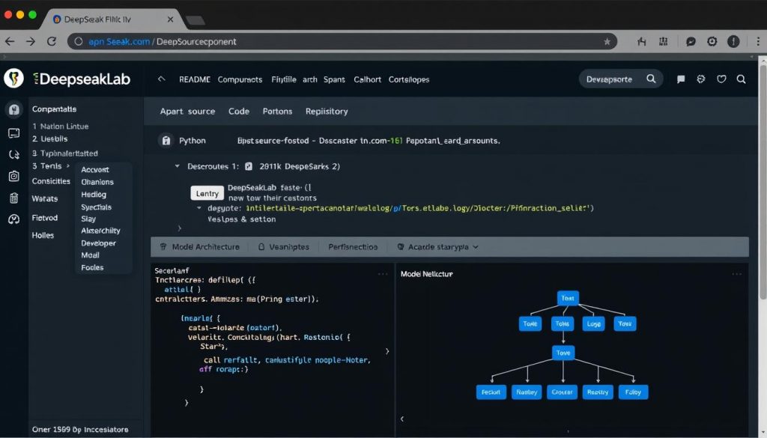This screenshot has width=767, height=438.
Task: Bookmark page with star icon
Action: click(x=607, y=41)
